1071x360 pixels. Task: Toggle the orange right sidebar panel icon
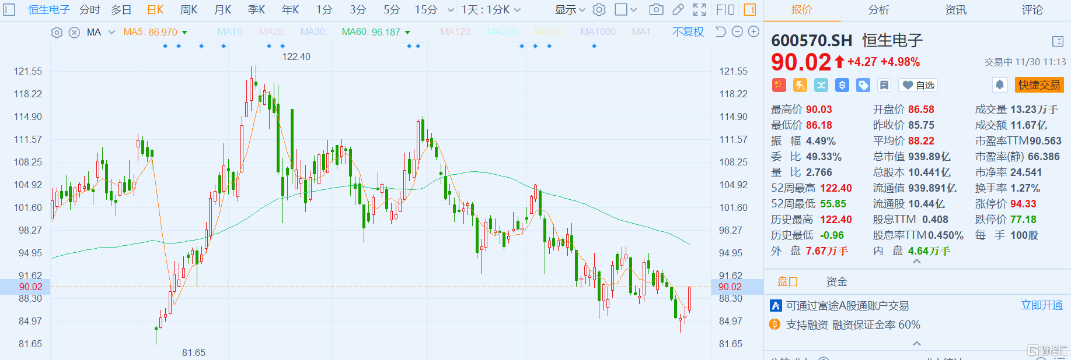pyautogui.click(x=750, y=10)
